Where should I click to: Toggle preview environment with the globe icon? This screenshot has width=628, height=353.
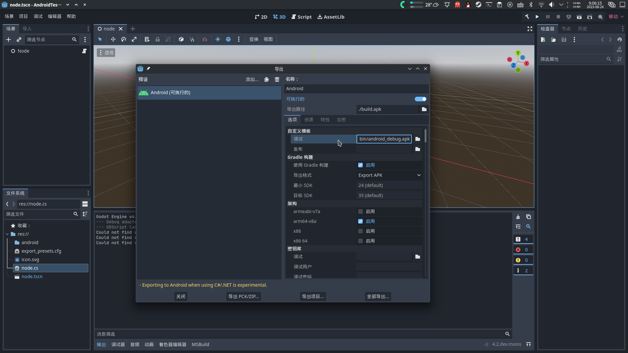click(228, 39)
